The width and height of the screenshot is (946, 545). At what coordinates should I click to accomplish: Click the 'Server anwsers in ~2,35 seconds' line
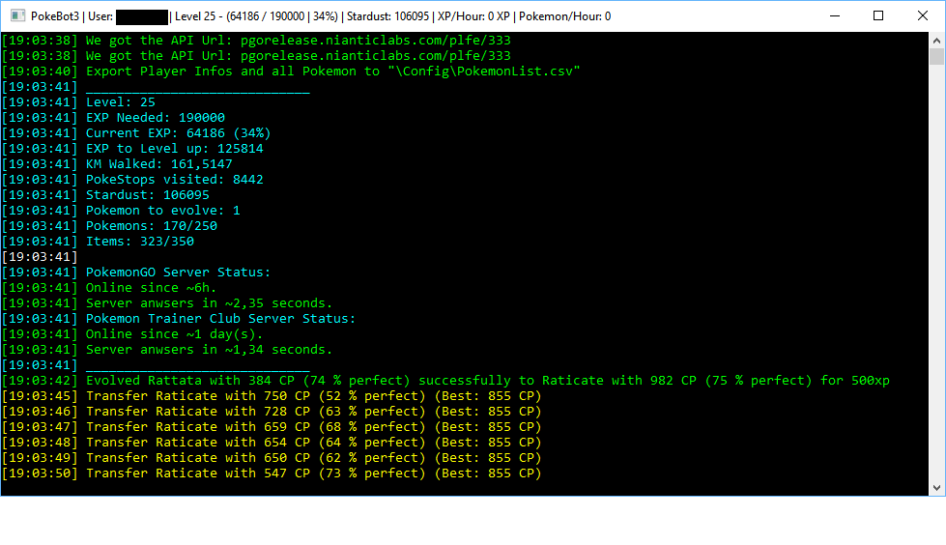(x=167, y=303)
